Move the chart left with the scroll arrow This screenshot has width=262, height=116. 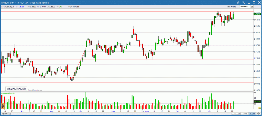[10, 114]
